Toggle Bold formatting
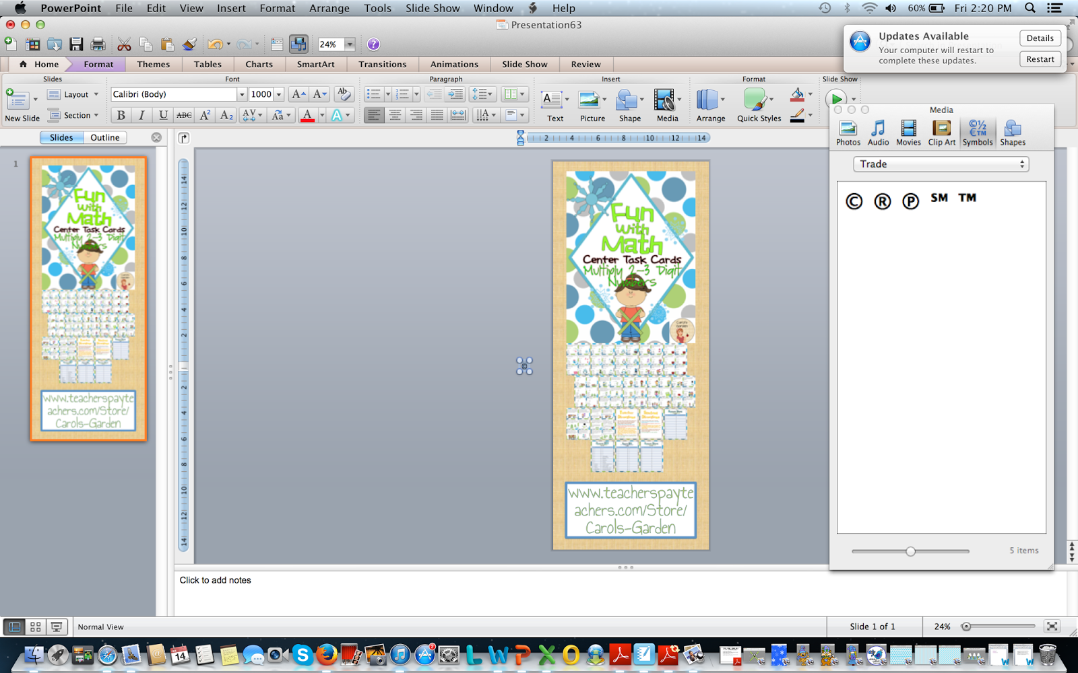The width and height of the screenshot is (1078, 673). (121, 115)
